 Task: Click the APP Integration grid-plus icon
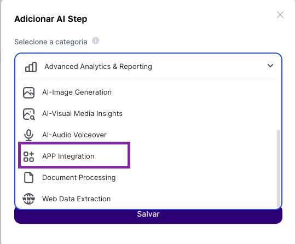pyautogui.click(x=28, y=156)
